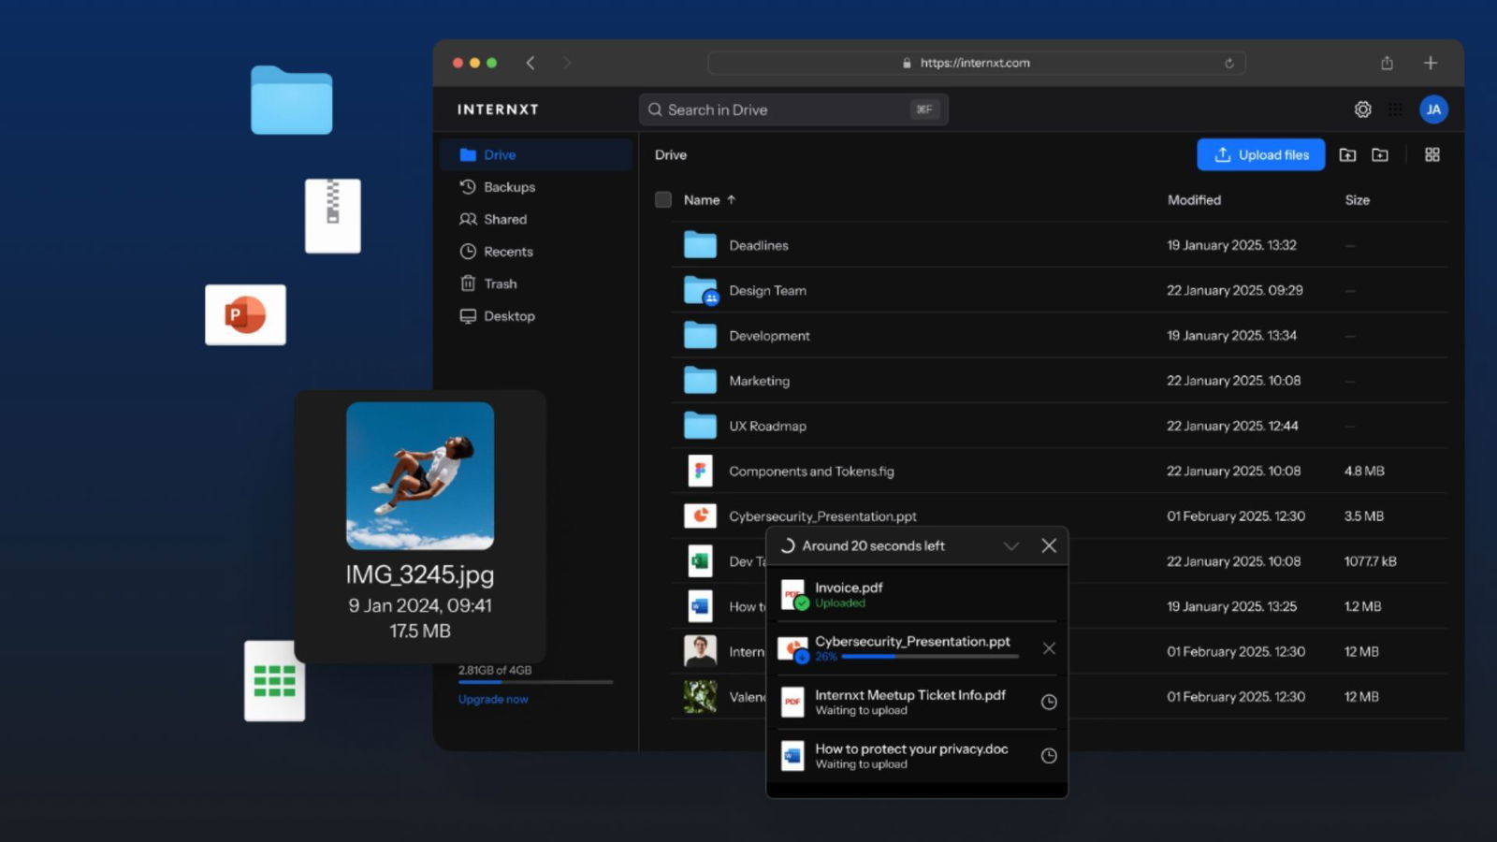
Task: Sort files by Name column arrow
Action: (x=732, y=200)
